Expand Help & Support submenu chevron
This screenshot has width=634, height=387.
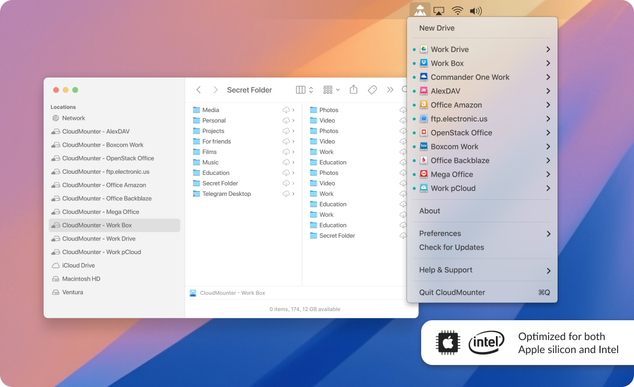pos(548,270)
